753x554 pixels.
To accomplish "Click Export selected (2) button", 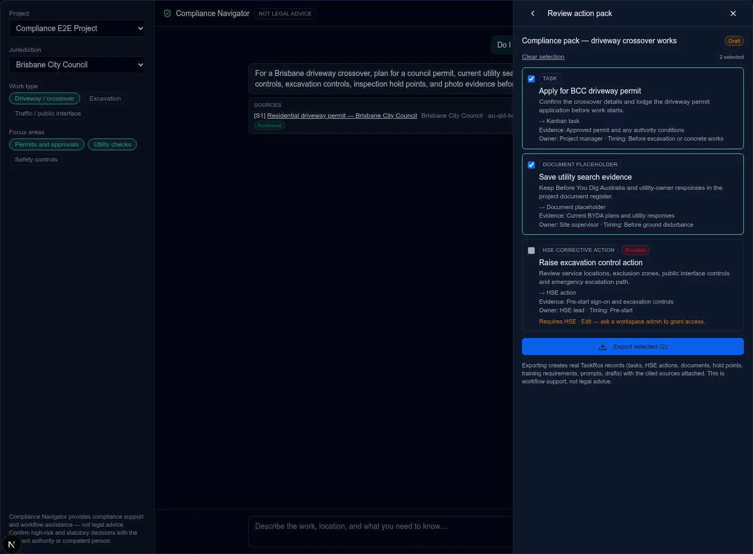I will tap(633, 347).
